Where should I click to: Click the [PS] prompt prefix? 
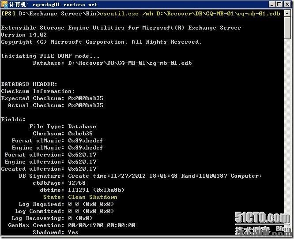(x=8, y=14)
